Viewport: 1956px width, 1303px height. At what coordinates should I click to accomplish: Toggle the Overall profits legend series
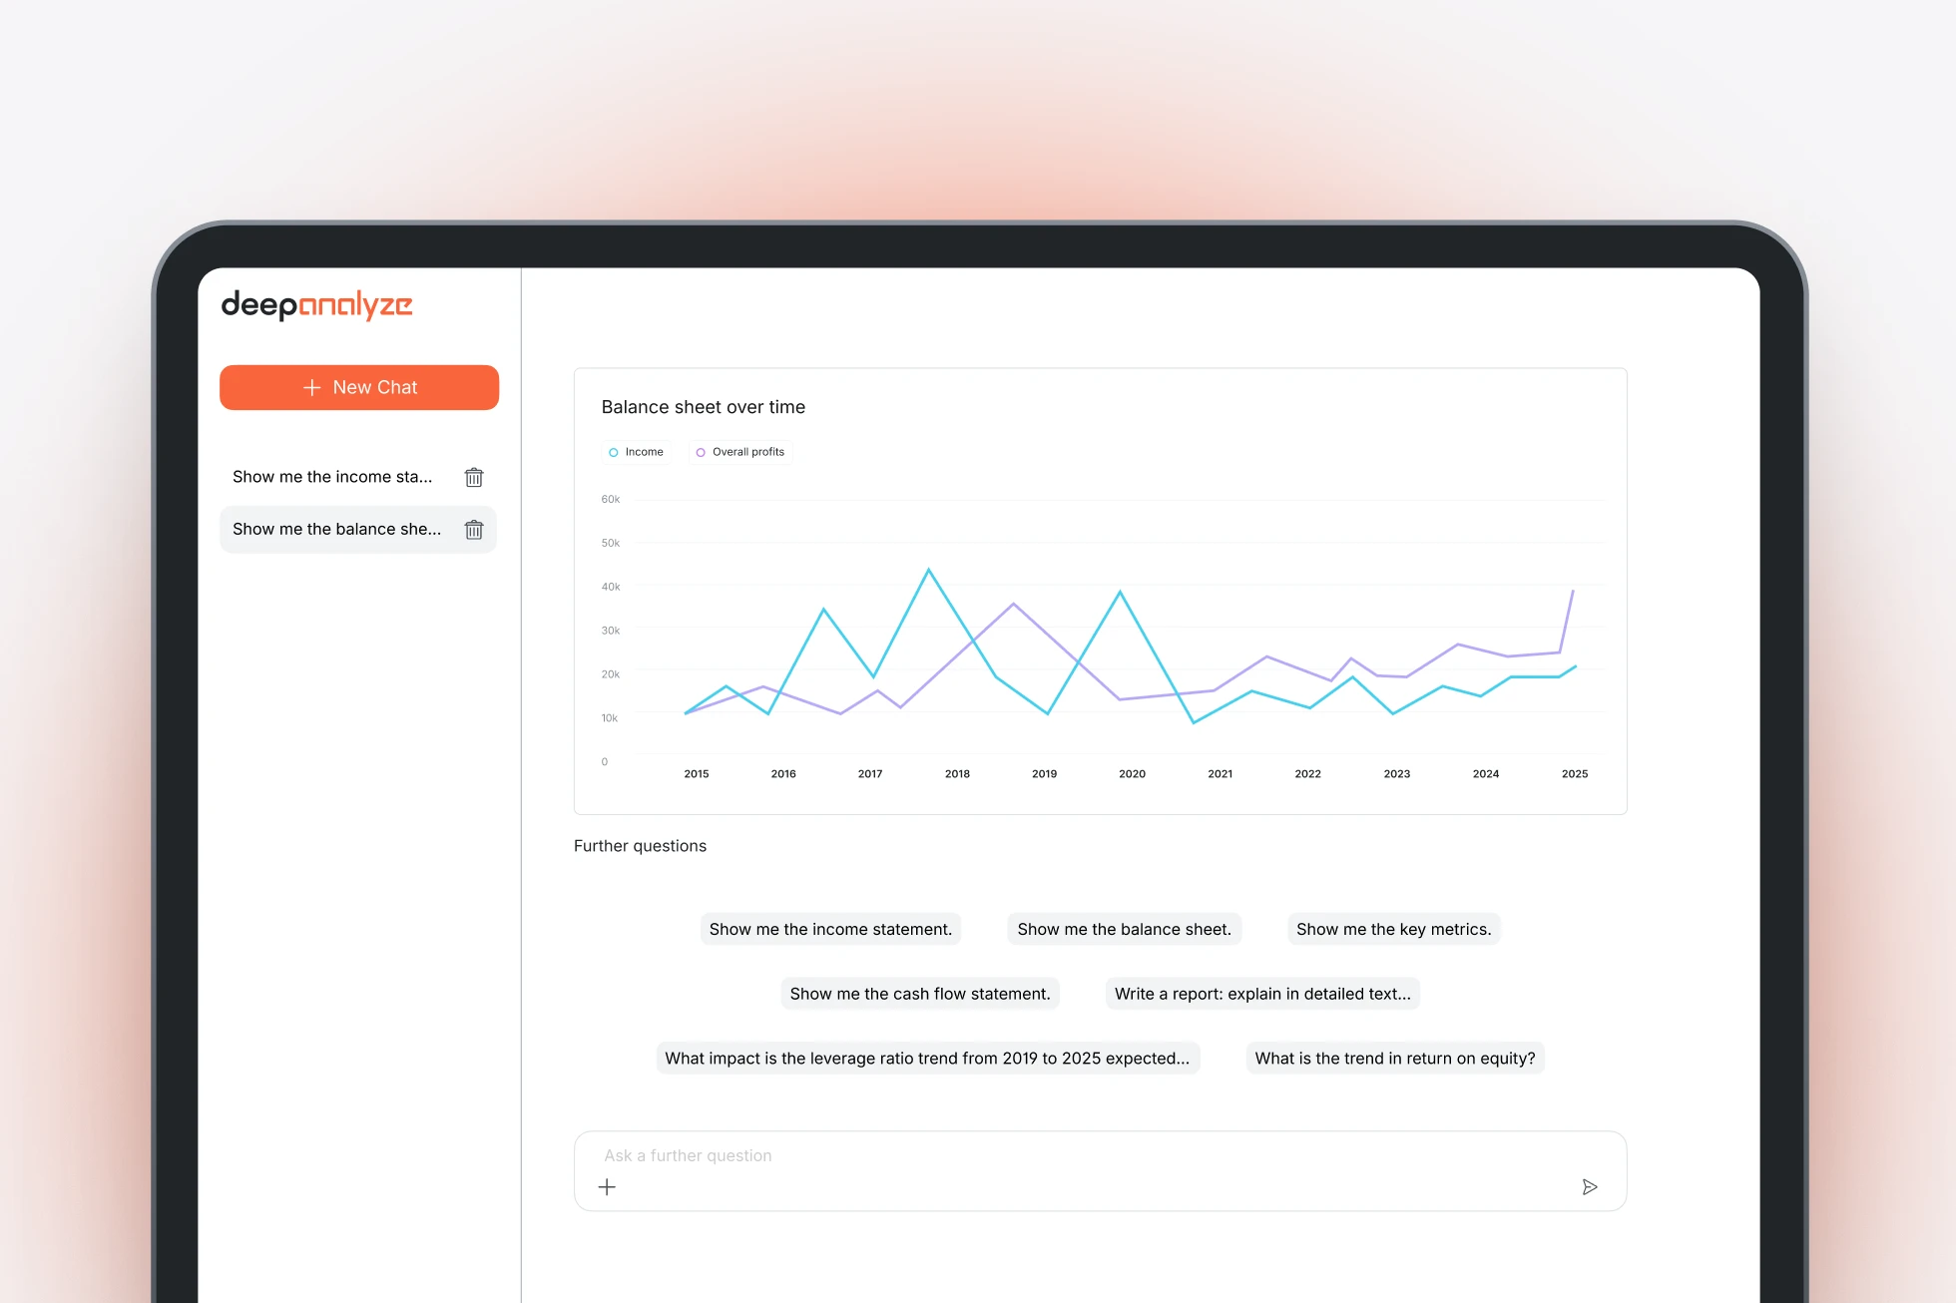740,452
